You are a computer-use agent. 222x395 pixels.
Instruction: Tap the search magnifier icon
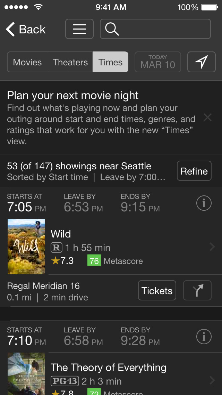(x=112, y=29)
